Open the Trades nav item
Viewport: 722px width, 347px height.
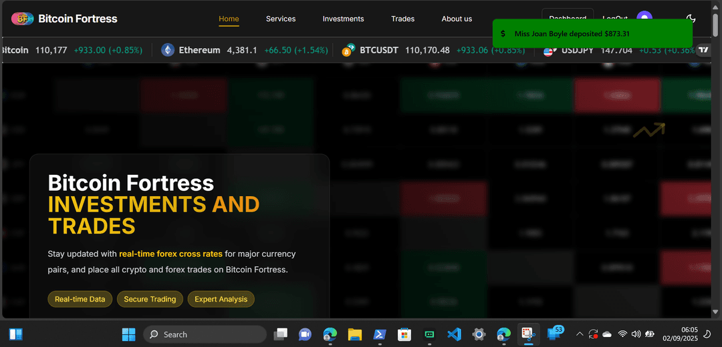403,19
